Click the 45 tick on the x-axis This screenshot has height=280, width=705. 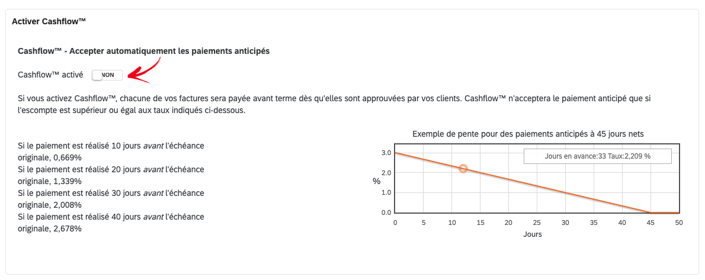pyautogui.click(x=650, y=223)
